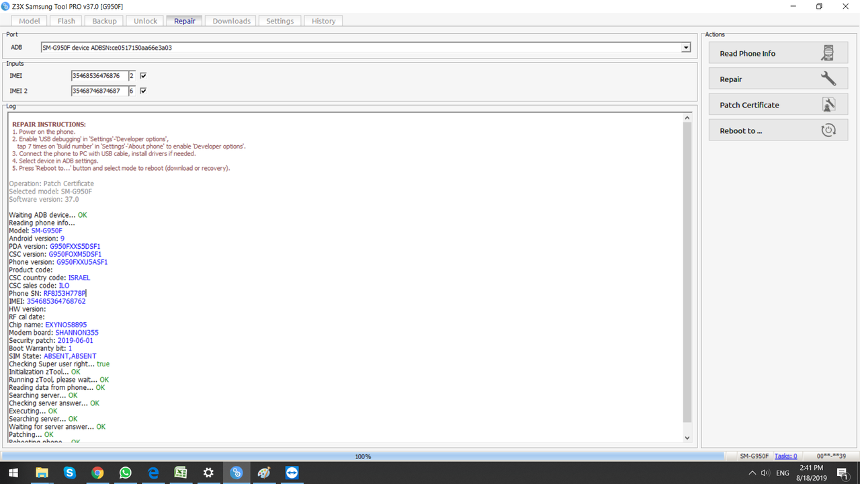Click Z3X Samsung Tool taskbar icon
Image resolution: width=860 pixels, height=484 pixels.
click(236, 473)
